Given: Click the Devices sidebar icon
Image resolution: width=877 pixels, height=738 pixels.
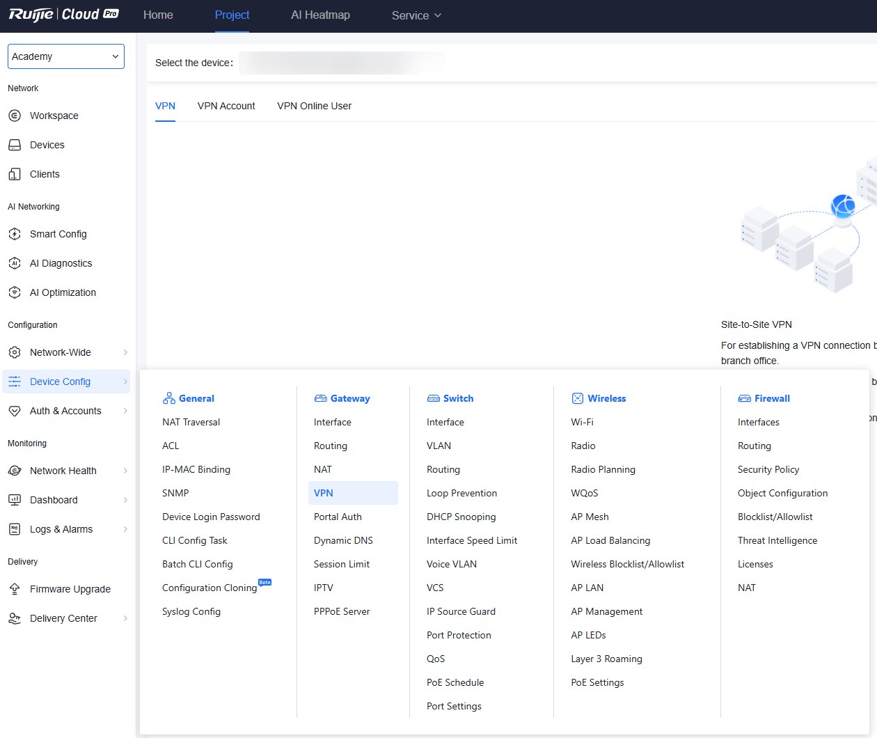Looking at the screenshot, I should tap(15, 145).
